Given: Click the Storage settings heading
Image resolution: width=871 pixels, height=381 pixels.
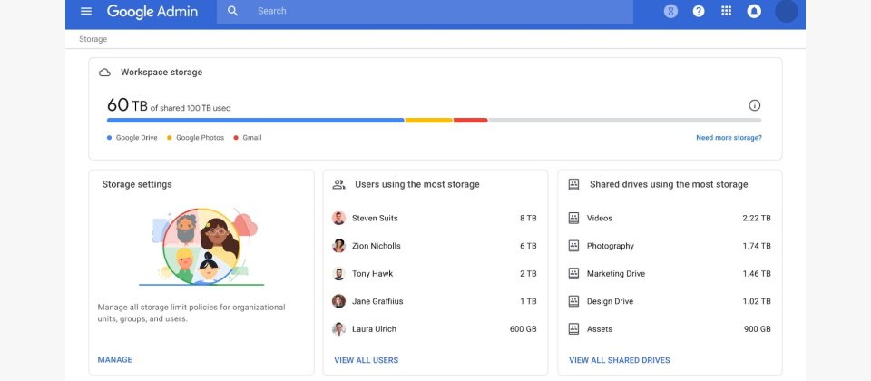Looking at the screenshot, I should tap(137, 184).
